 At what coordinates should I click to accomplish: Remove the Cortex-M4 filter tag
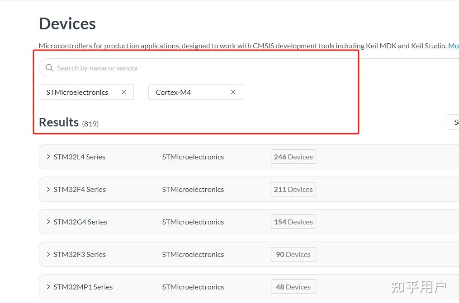(x=233, y=92)
